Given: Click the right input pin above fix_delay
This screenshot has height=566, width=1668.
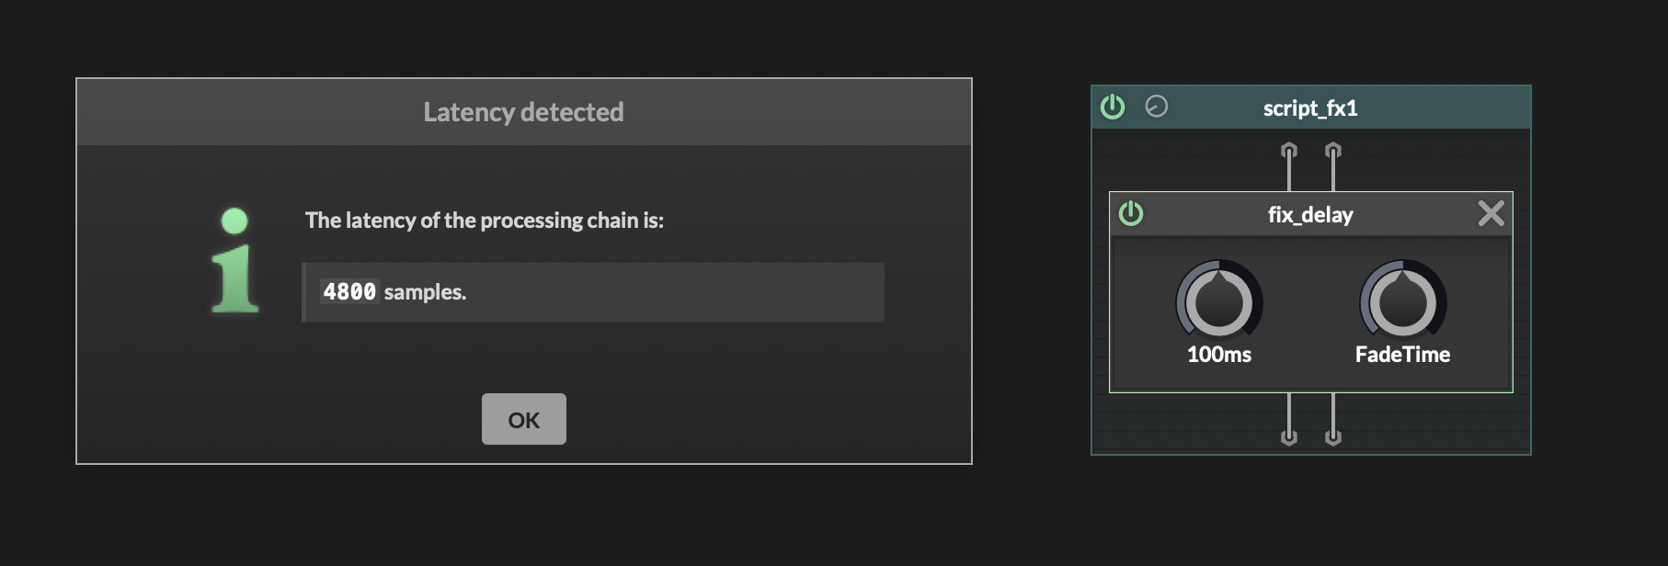Looking at the screenshot, I should (x=1333, y=151).
